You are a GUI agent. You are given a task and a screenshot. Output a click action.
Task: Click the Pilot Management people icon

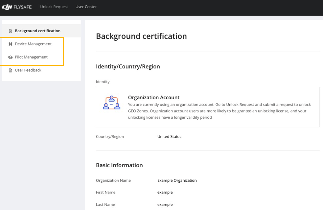tap(10, 57)
